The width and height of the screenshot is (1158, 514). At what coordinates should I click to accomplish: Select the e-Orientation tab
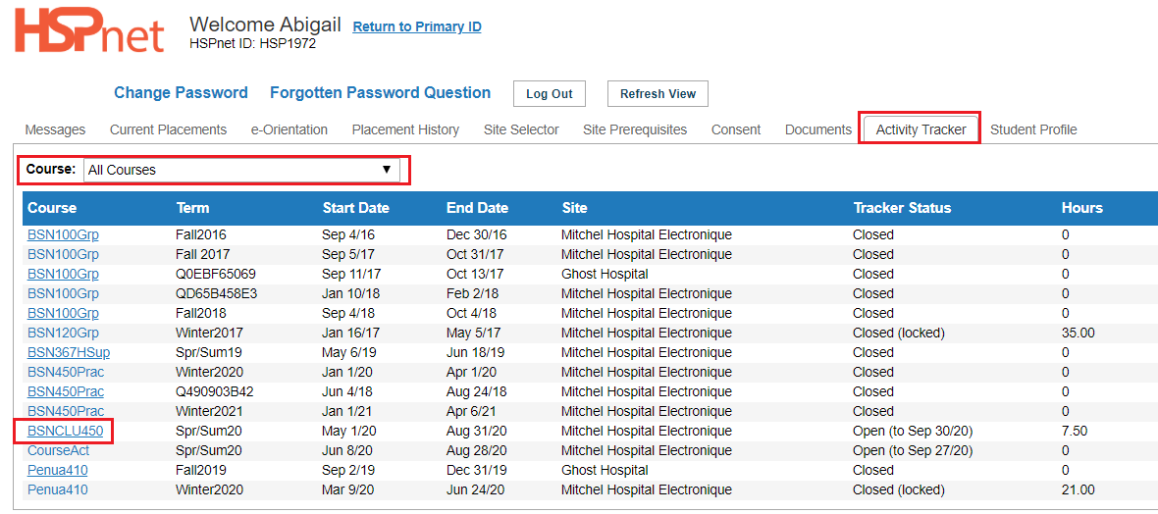(x=289, y=130)
